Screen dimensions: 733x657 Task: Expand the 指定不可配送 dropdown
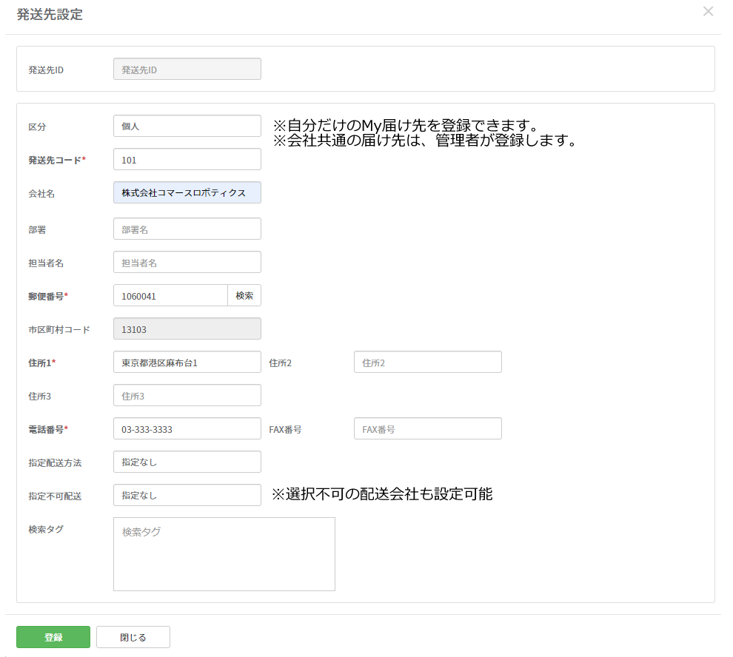pos(187,496)
